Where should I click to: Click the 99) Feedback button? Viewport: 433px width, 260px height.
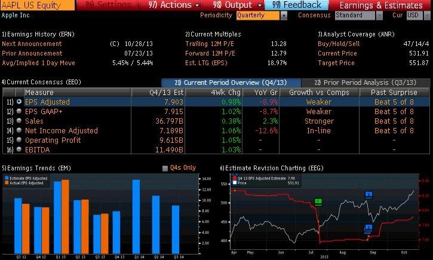(x=297, y=5)
